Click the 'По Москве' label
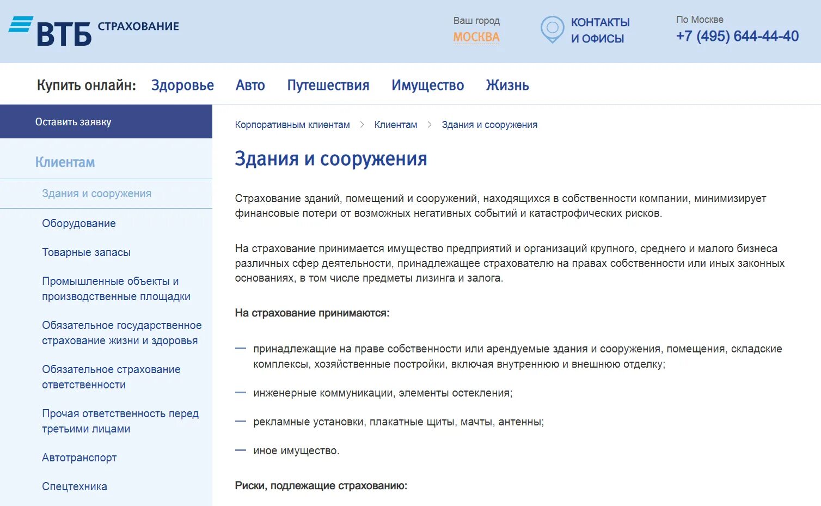Screen dimensions: 821x506 point(700,20)
